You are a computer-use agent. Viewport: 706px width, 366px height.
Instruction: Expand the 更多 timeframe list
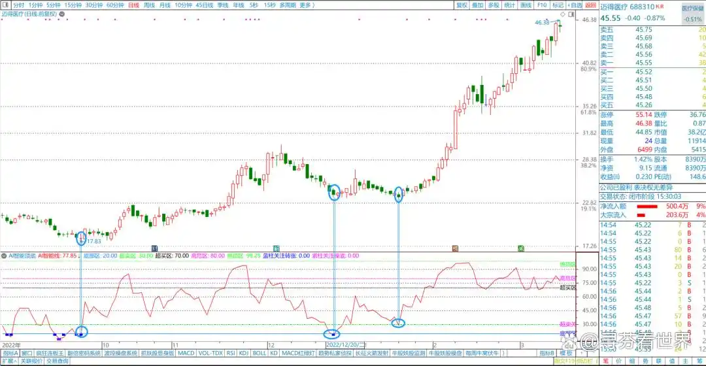point(306,5)
